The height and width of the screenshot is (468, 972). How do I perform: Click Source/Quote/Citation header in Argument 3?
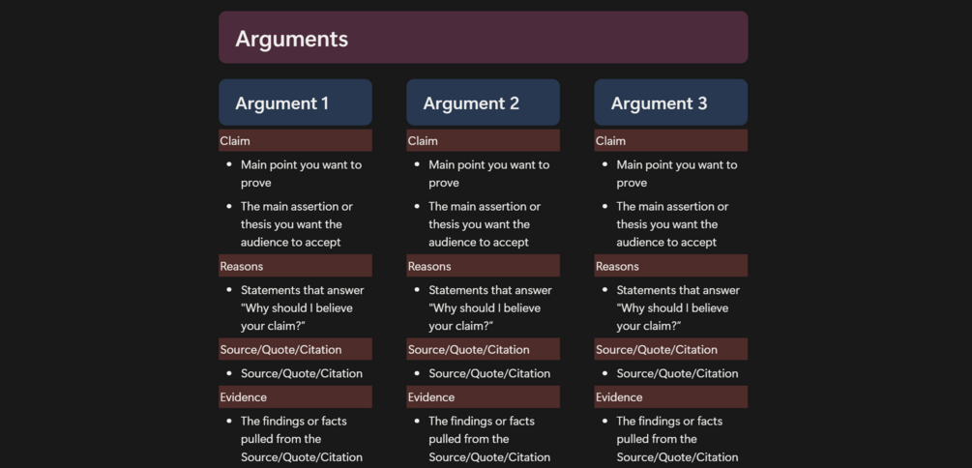pos(671,350)
